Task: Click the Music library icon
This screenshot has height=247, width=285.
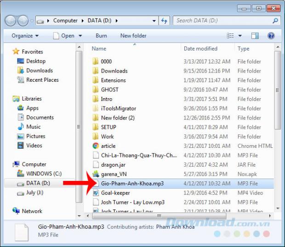Action: pyautogui.click(x=21, y=127)
